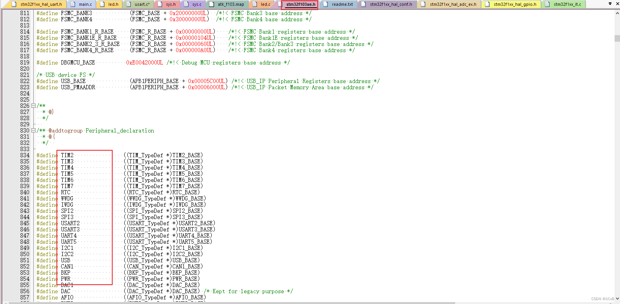Click the USART3 define name

click(70, 229)
